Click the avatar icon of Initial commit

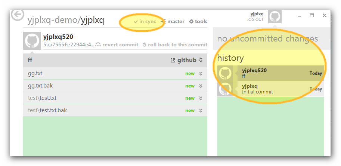(x=225, y=89)
